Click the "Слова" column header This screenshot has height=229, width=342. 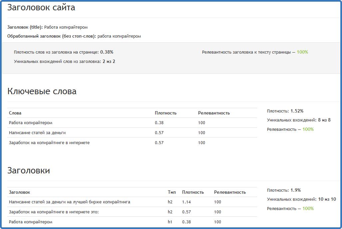15,113
